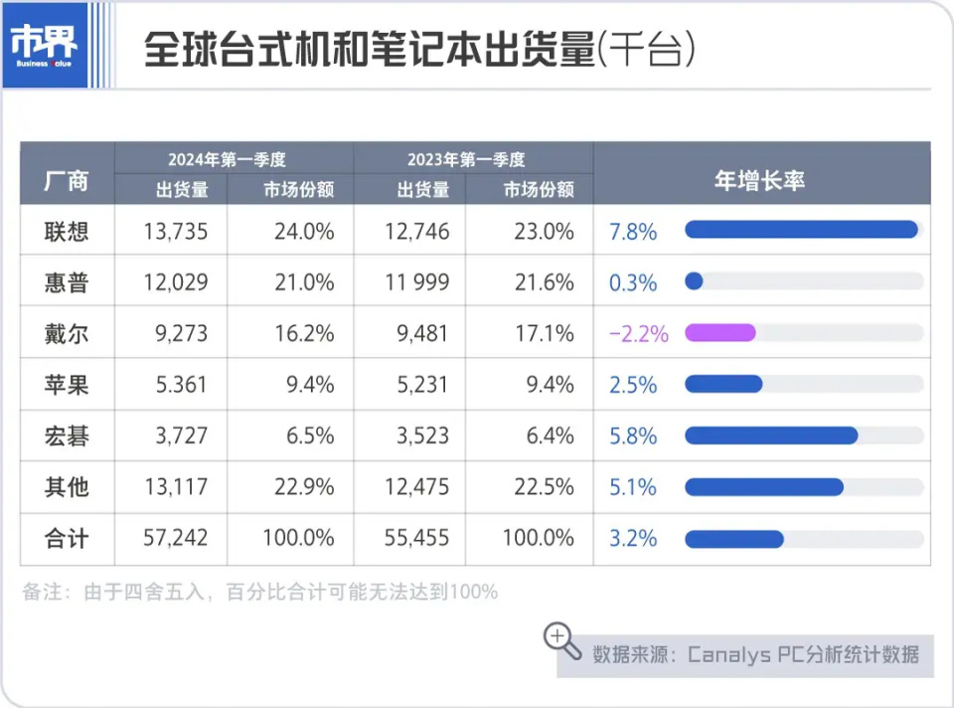
Task: Click the -2.2% growth rate value
Action: pyautogui.click(x=638, y=334)
